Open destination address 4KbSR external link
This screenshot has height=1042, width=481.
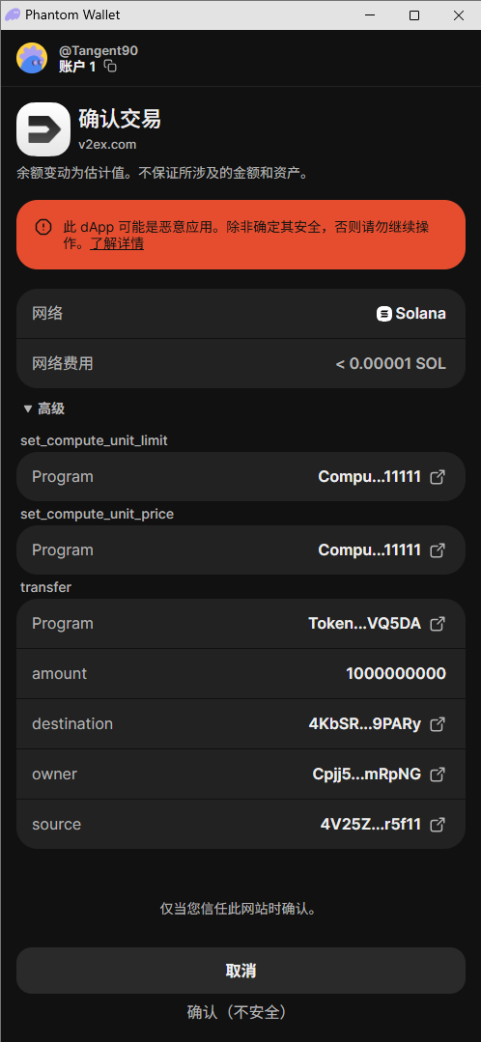(438, 723)
